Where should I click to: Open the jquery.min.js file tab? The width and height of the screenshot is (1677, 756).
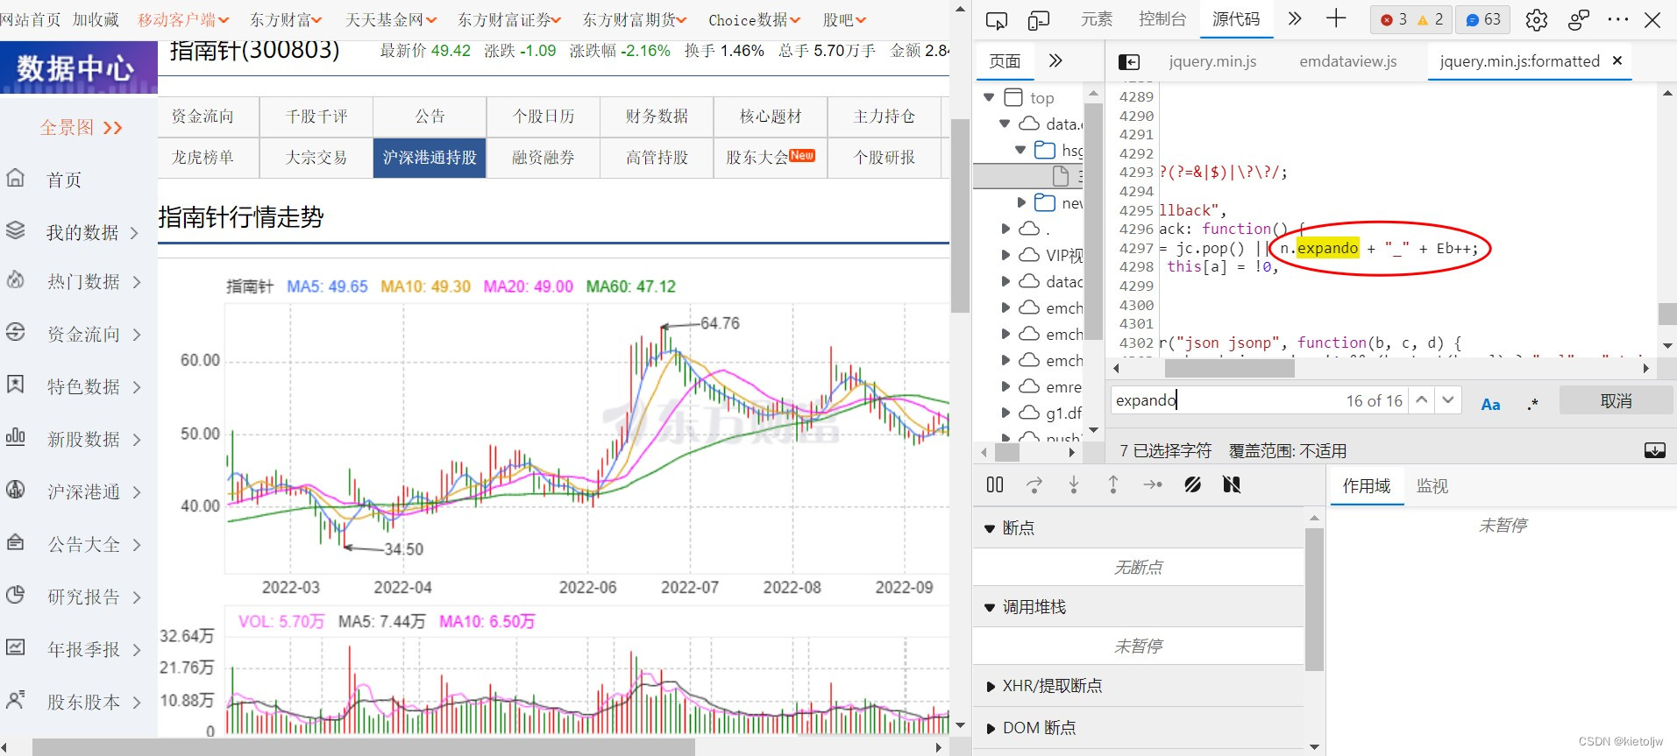pos(1212,61)
